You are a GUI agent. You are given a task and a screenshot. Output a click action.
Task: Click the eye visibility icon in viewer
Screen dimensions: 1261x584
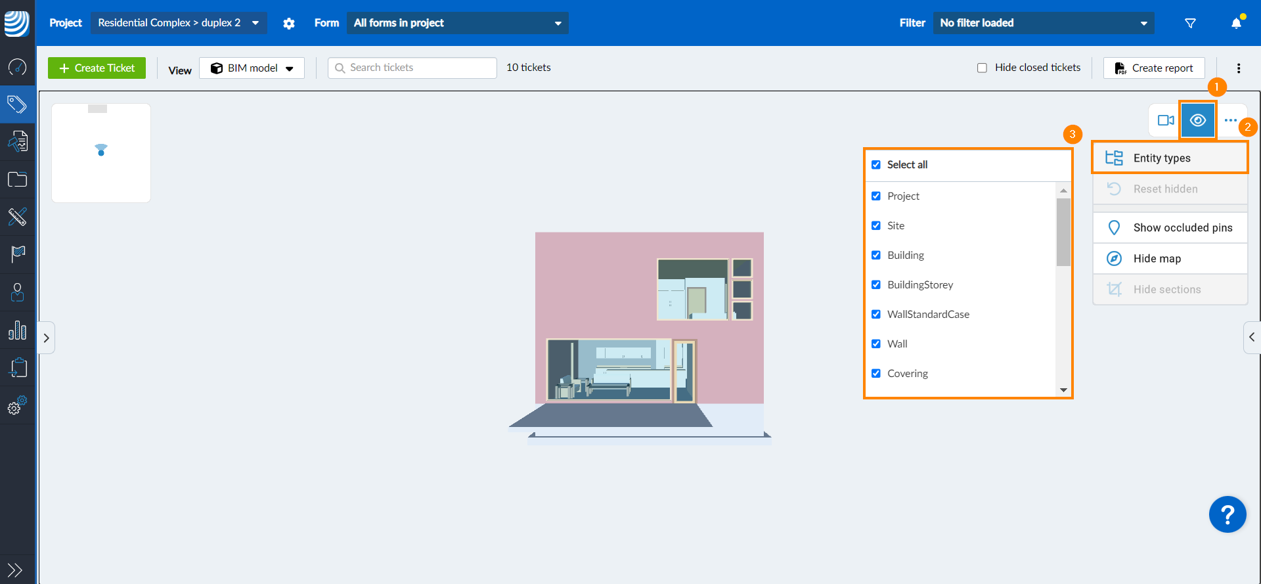(1197, 120)
